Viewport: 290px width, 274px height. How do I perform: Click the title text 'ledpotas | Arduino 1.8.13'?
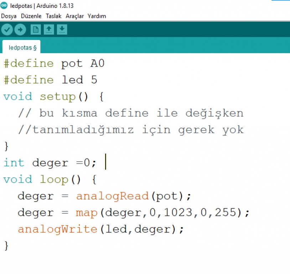coord(42,6)
